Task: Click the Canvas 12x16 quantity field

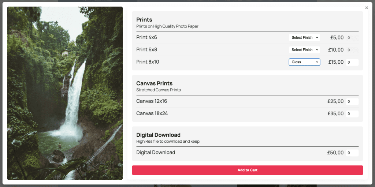Action: click(352, 101)
